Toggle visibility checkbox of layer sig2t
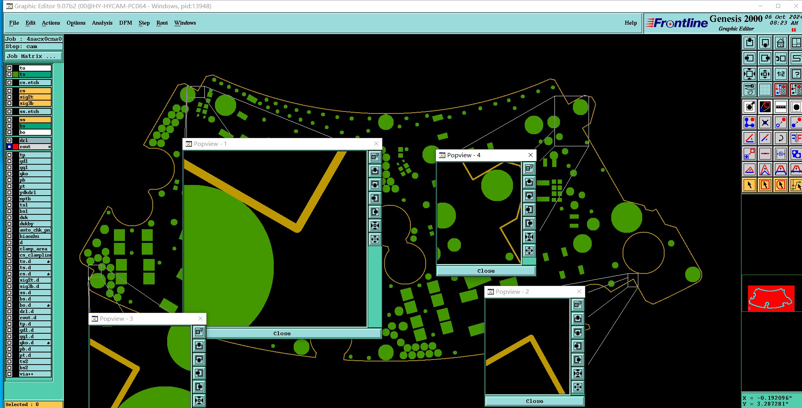The height and width of the screenshot is (408, 802). (x=9, y=97)
